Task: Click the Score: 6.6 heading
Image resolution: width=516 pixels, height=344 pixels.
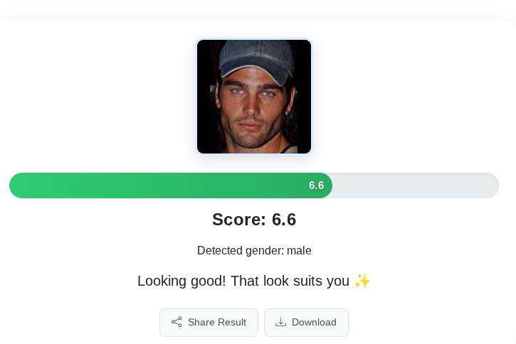Action: (254, 220)
